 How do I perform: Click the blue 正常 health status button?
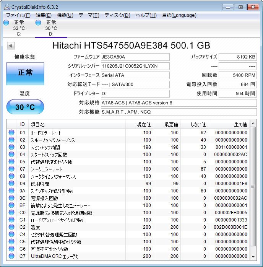coord(25,73)
